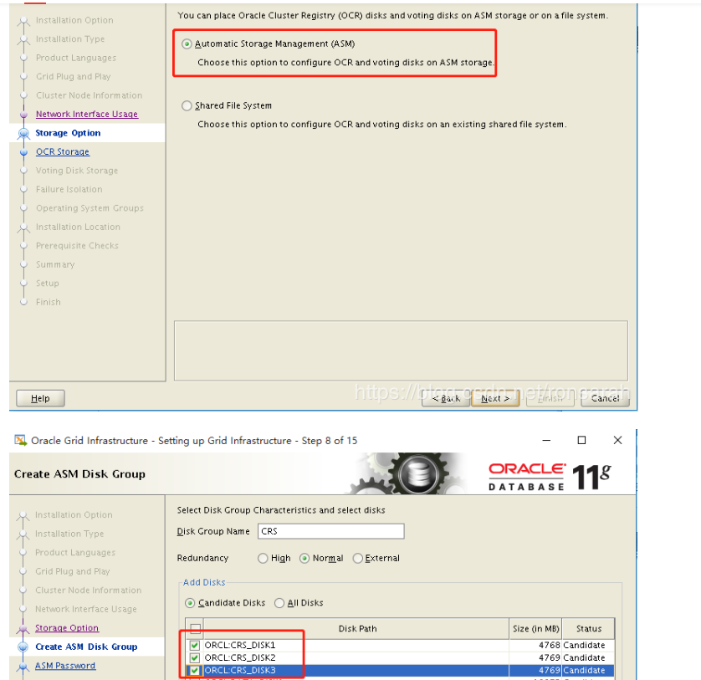Screen dimensions: 701x680
Task: Click the ASM Password step bullet icon
Action: pyautogui.click(x=23, y=666)
